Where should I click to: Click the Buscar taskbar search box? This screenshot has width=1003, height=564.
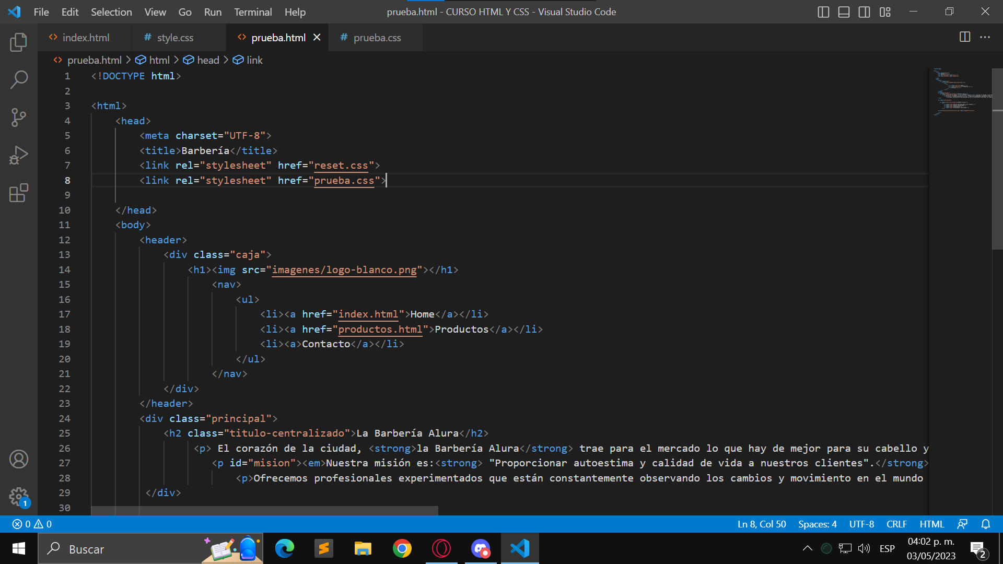click(x=150, y=548)
